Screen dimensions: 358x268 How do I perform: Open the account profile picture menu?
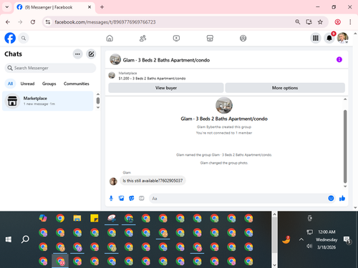pos(343,38)
